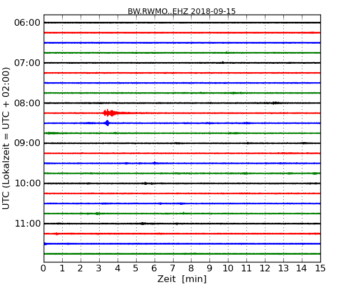Click x-axis tick label 9
The height and width of the screenshot is (291, 364).
coord(209,269)
